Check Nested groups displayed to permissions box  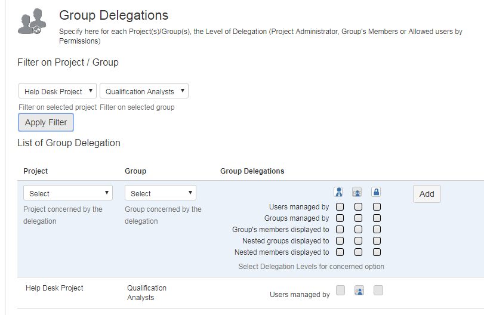click(377, 241)
